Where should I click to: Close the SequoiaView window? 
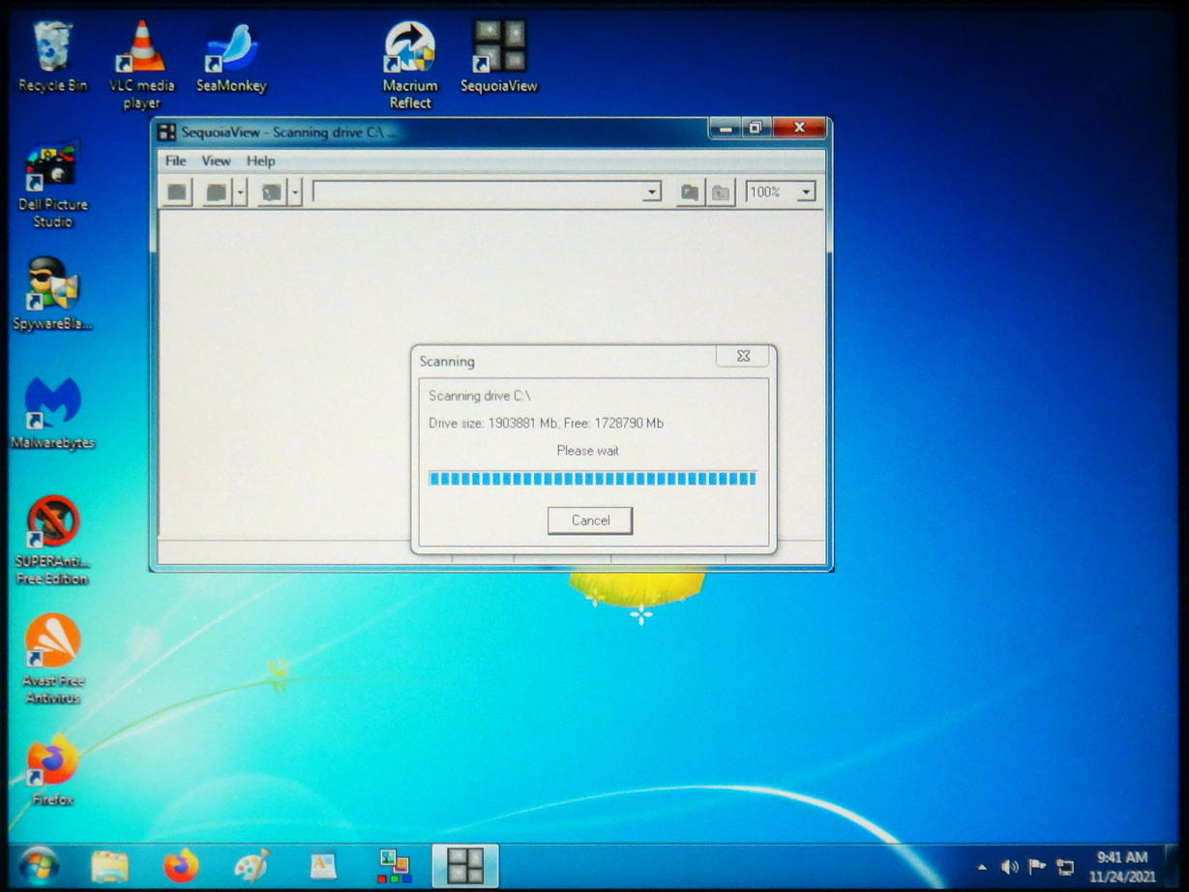click(x=800, y=128)
